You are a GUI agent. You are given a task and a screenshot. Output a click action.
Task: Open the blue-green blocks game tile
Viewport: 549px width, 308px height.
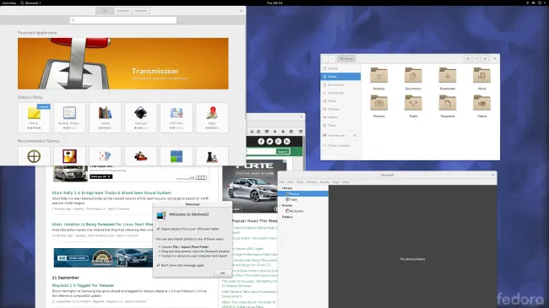point(177,156)
